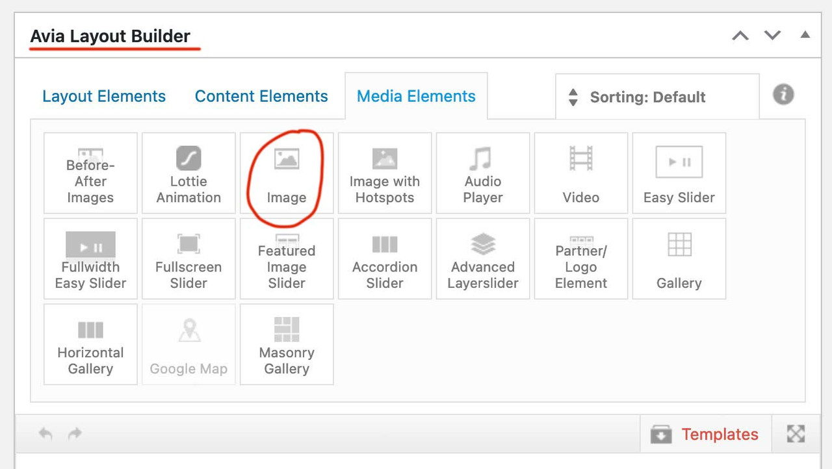Add an Image with Hotspots element
Image resolution: width=832 pixels, height=469 pixels.
[385, 173]
